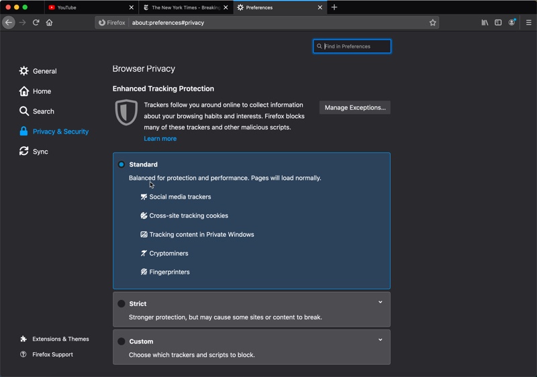The width and height of the screenshot is (537, 377).
Task: Click the Social media trackers icon
Action: coord(144,197)
